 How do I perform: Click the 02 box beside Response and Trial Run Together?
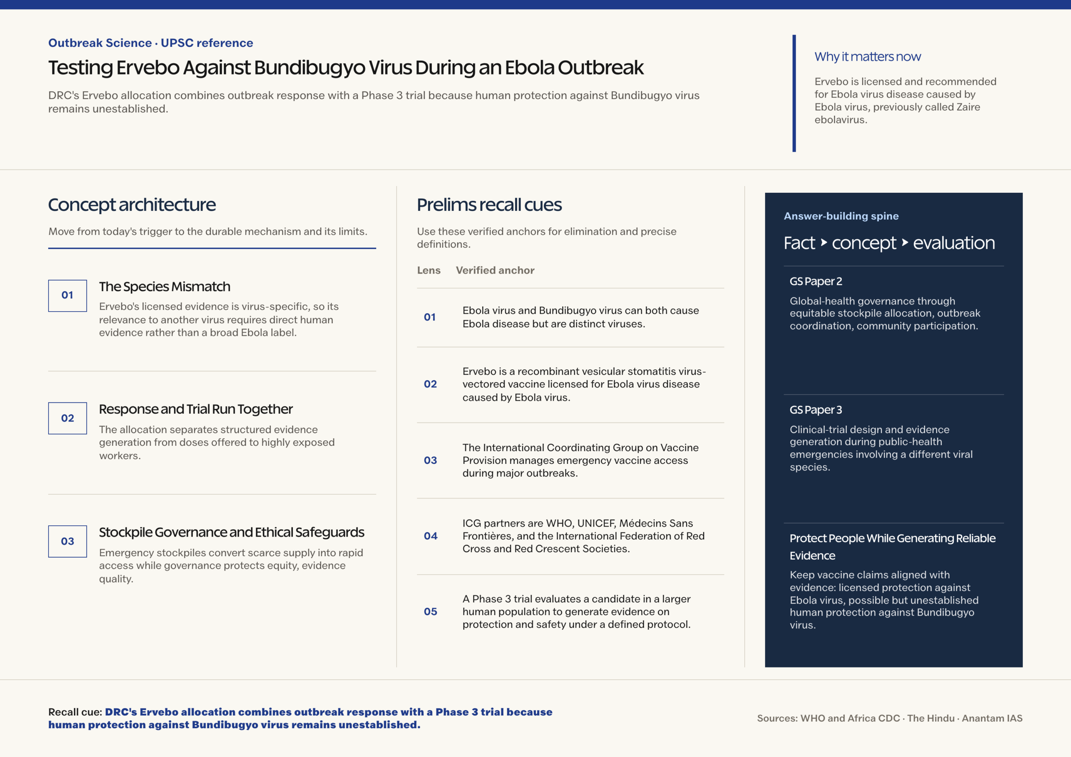(67, 418)
